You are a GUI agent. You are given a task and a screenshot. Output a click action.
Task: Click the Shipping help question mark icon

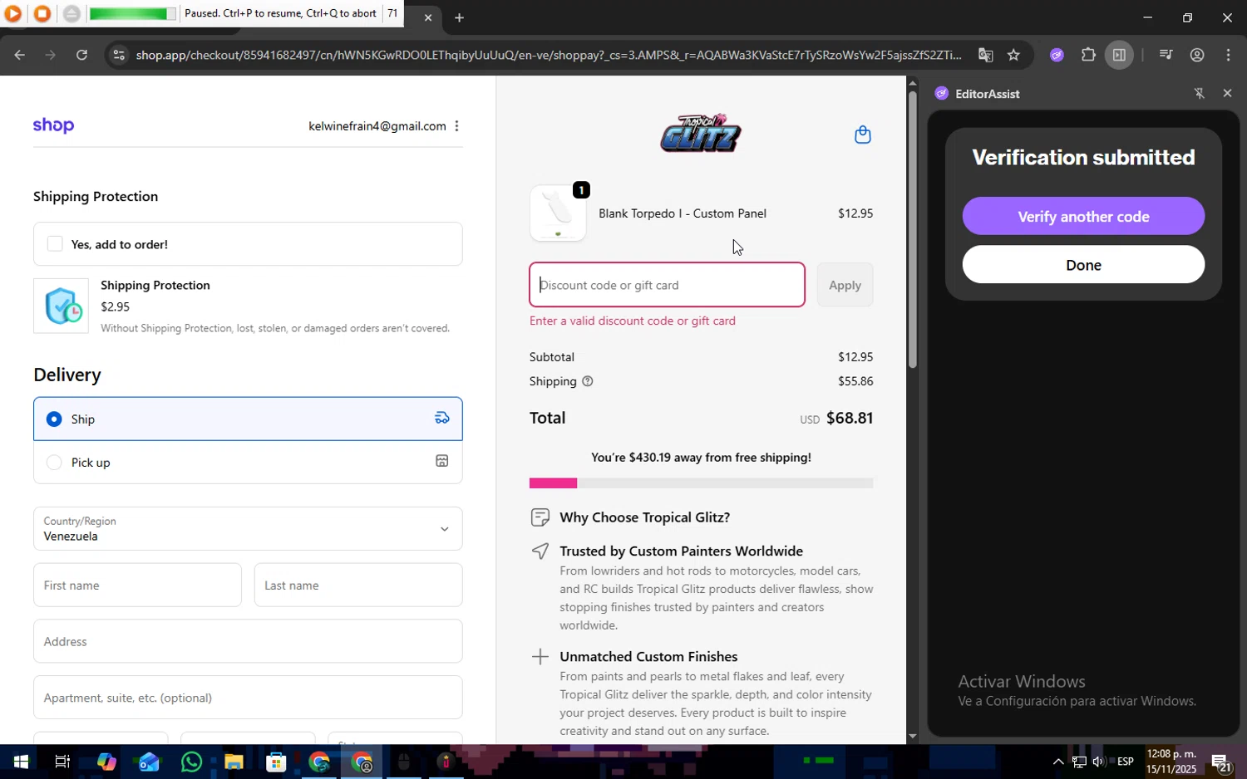tap(588, 381)
